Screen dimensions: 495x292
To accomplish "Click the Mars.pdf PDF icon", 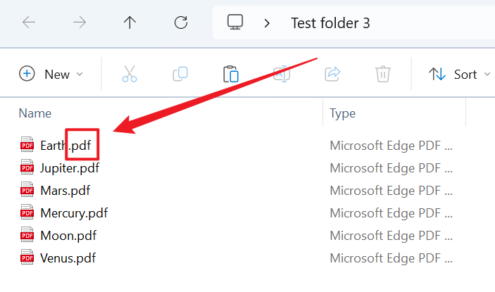I will (x=27, y=190).
